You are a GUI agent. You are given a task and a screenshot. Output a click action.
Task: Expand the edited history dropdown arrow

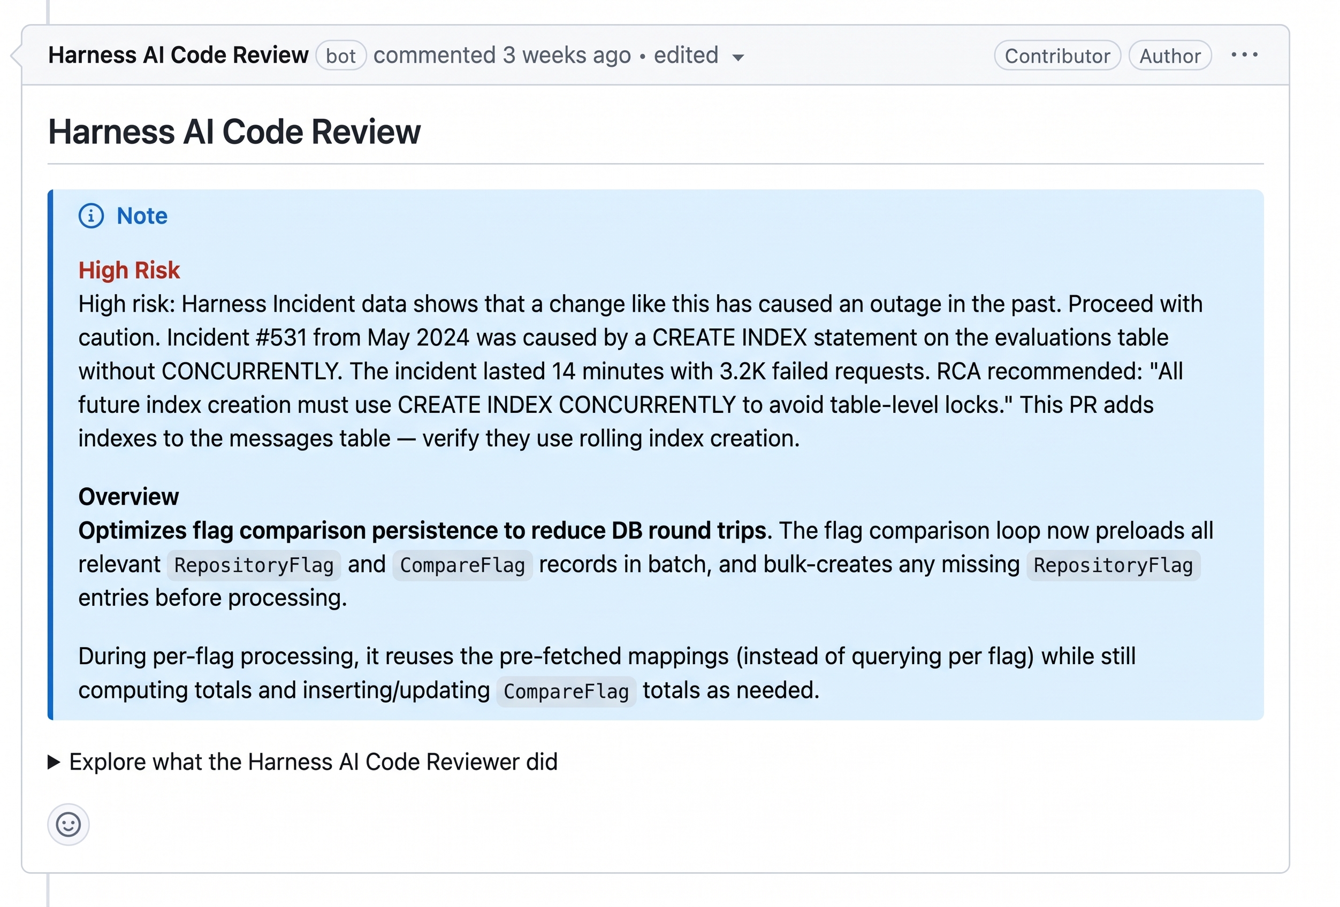[737, 57]
